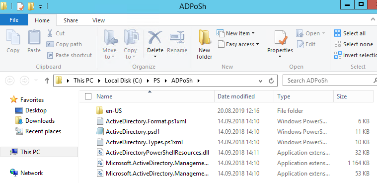Viewport: 377px width, 183px height.
Task: Open Properties via the checkmark icon
Action: [280, 38]
